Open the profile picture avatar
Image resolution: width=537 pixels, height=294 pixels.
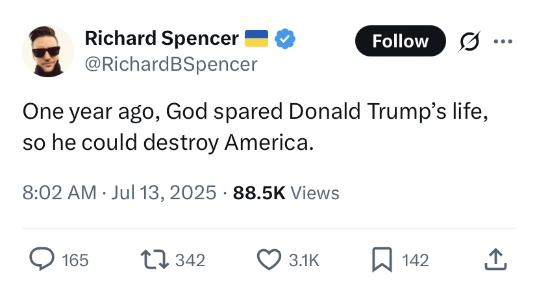coord(48,51)
